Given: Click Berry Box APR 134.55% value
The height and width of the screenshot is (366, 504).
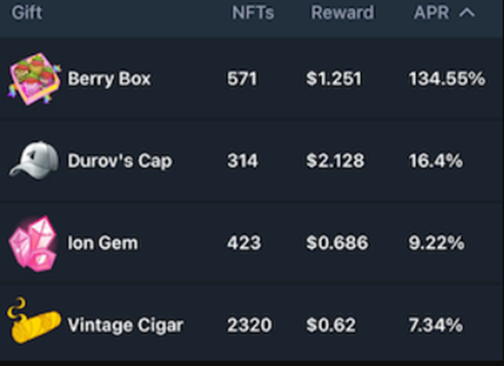Looking at the screenshot, I should tap(447, 79).
